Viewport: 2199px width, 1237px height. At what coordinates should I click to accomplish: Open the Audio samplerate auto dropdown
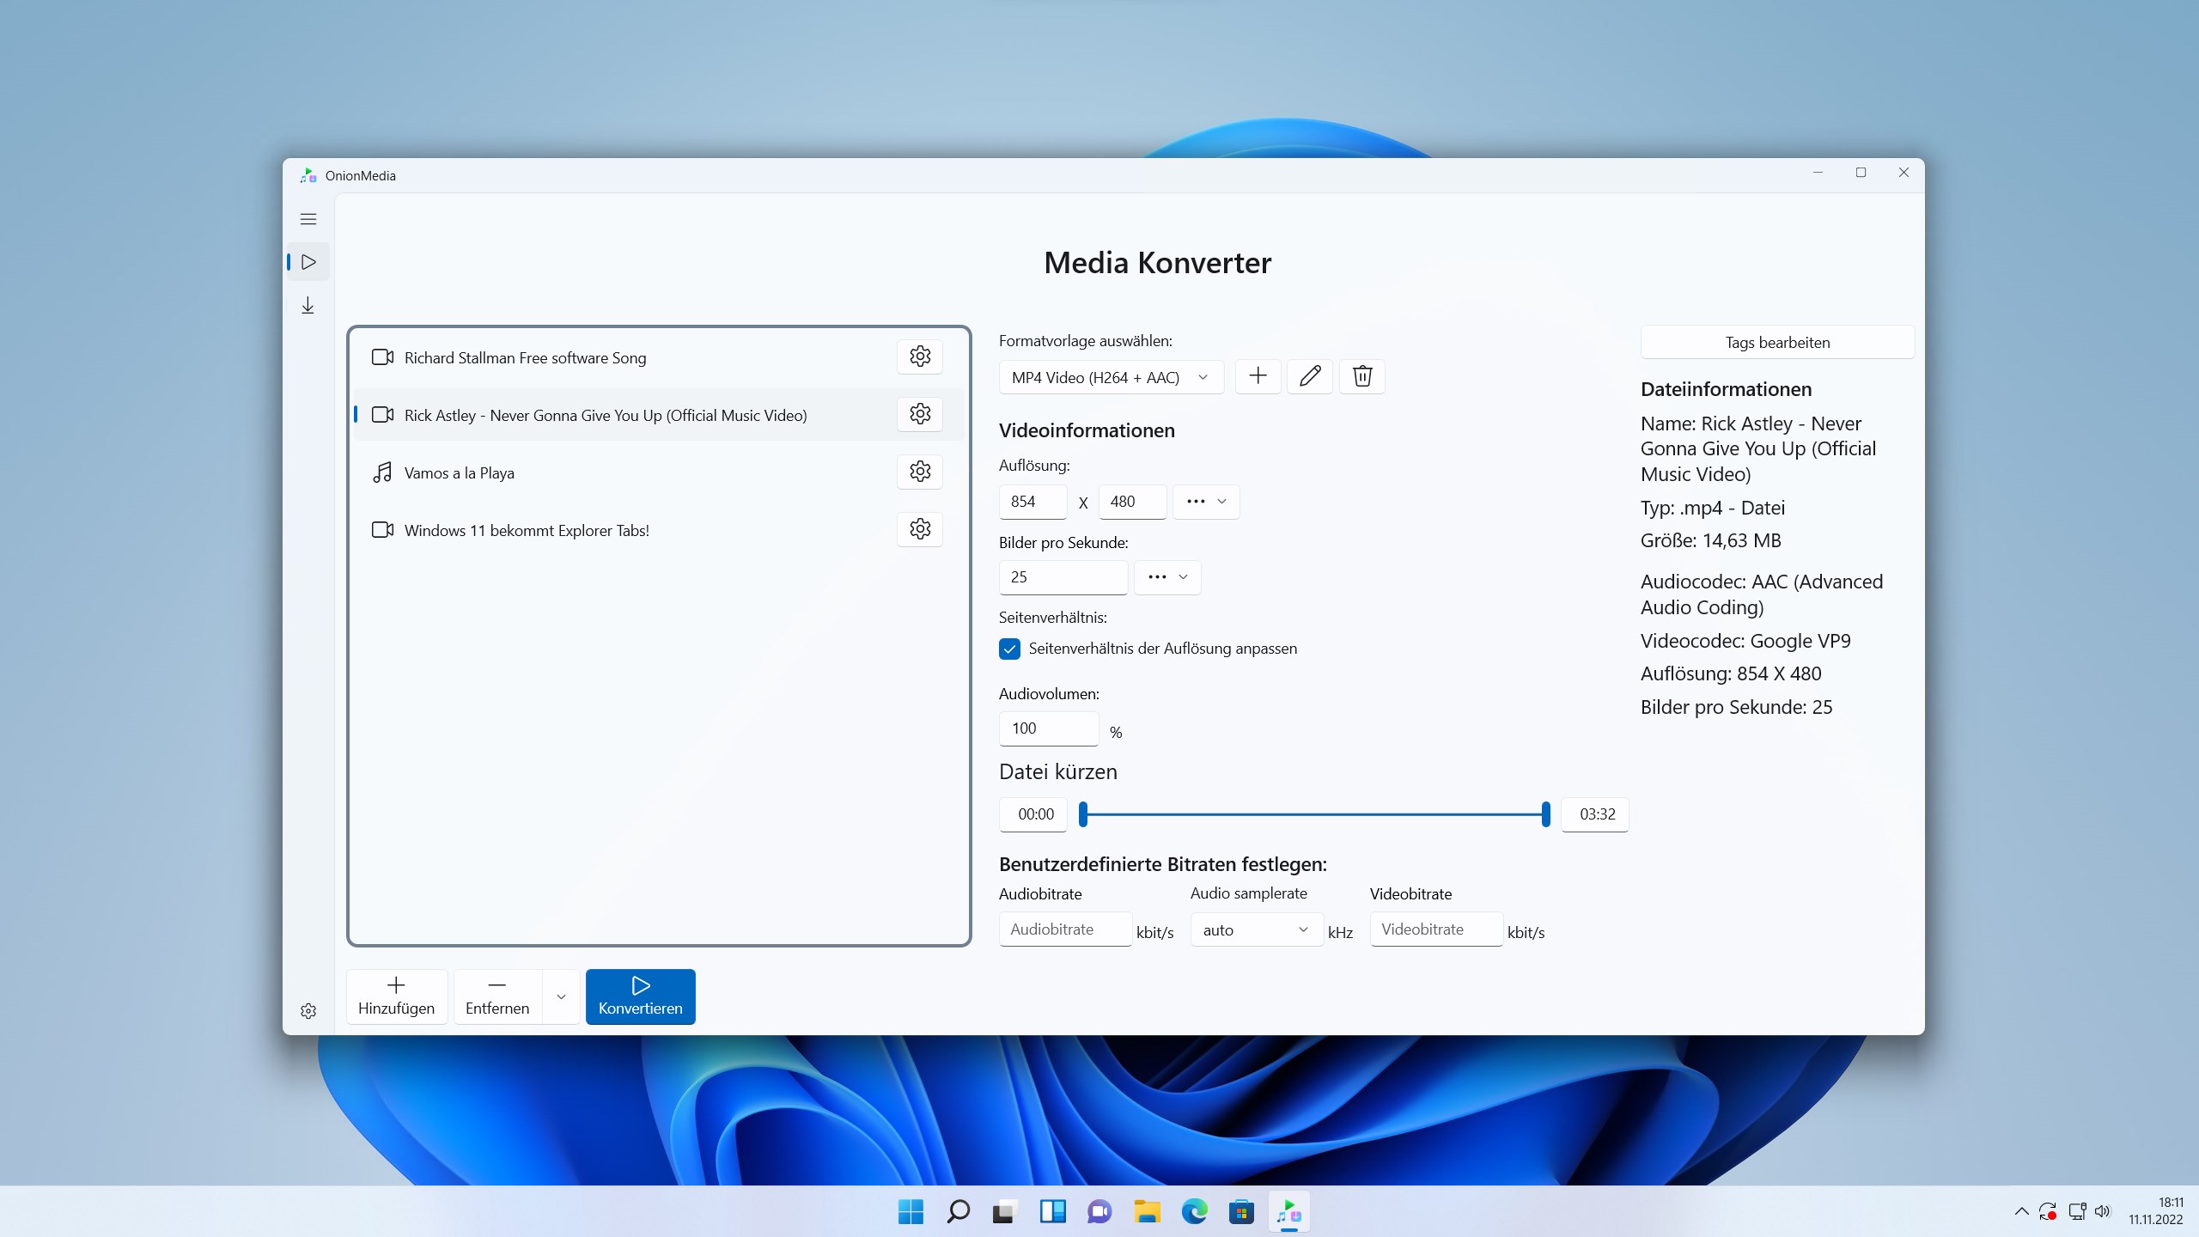[1257, 929]
